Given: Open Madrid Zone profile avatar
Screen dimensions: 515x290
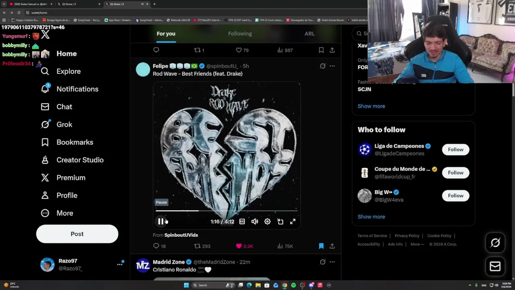Looking at the screenshot, I should click(143, 266).
